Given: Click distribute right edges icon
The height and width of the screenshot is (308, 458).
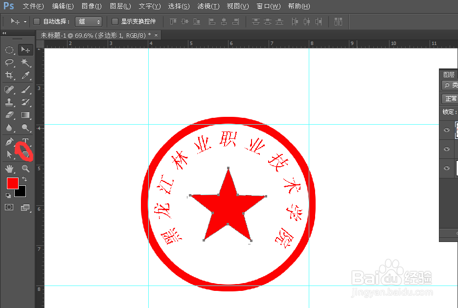Looking at the screenshot, I should point(319,22).
